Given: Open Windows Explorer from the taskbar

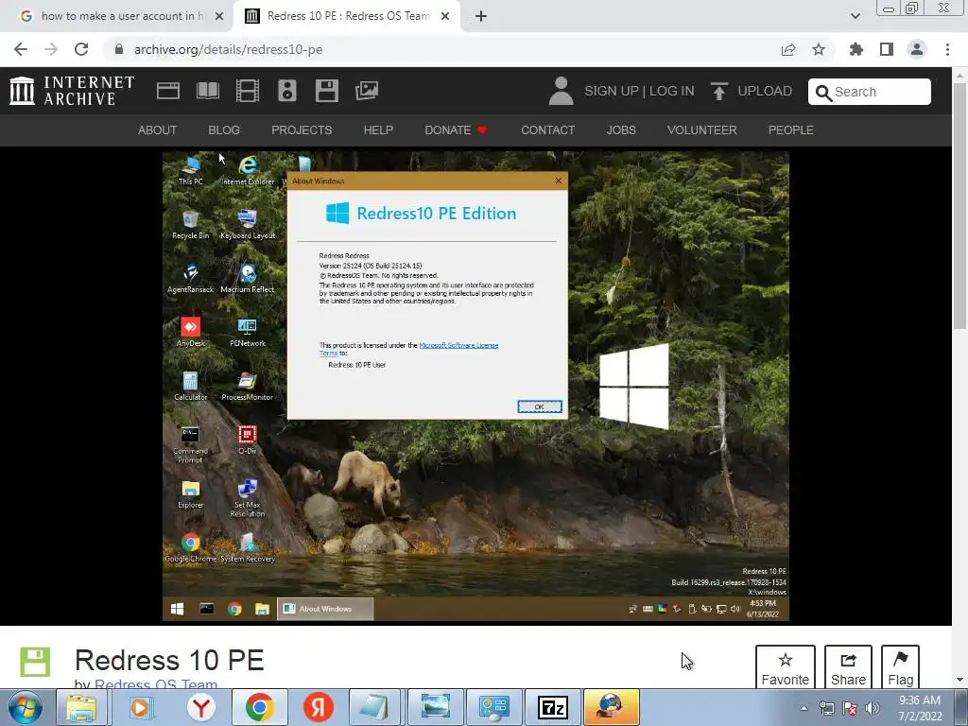Looking at the screenshot, I should tap(81, 707).
